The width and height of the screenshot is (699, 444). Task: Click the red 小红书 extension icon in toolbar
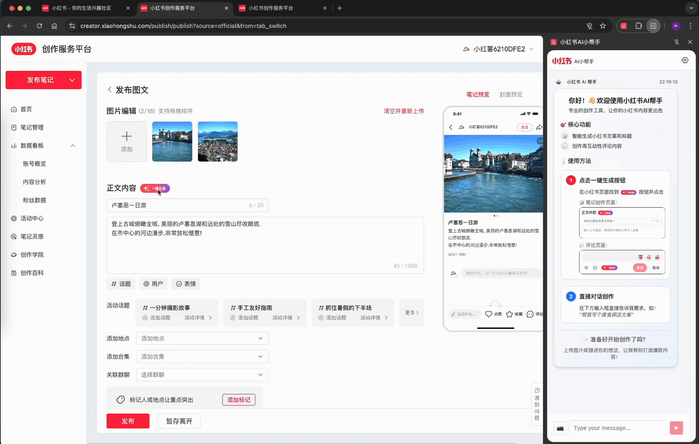pyautogui.click(x=624, y=26)
